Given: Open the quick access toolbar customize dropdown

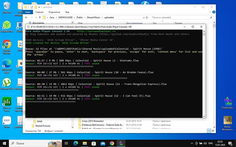Looking at the screenshot, I should (39, 7).
